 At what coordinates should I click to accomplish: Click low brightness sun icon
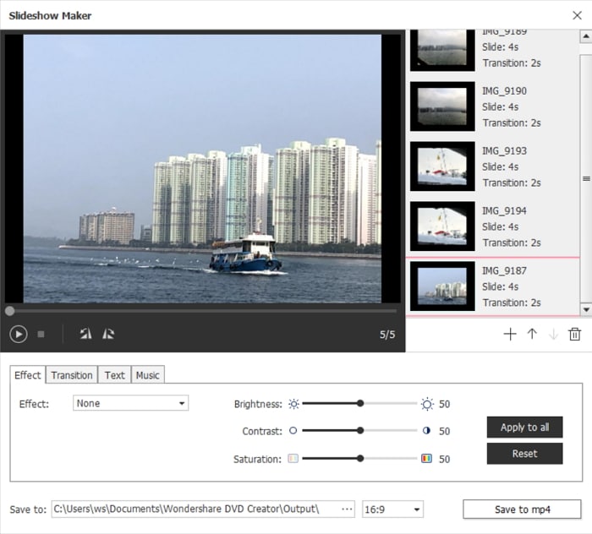293,404
